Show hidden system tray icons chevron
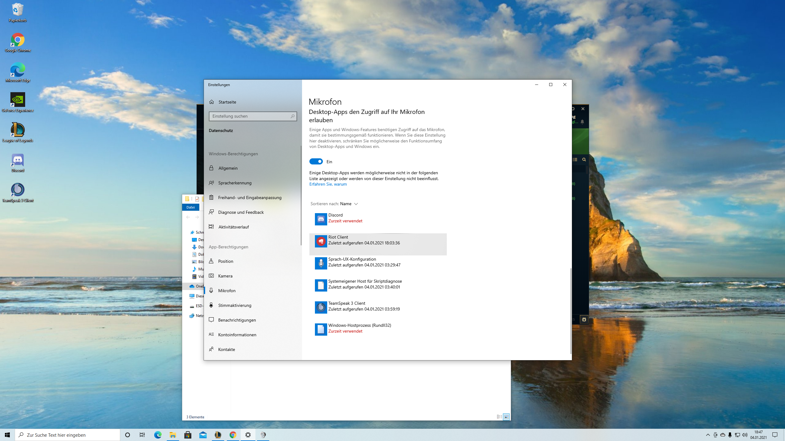 (x=708, y=435)
